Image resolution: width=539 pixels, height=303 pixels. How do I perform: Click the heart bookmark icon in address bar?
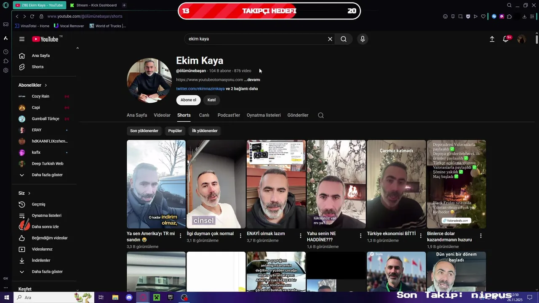coord(483,16)
